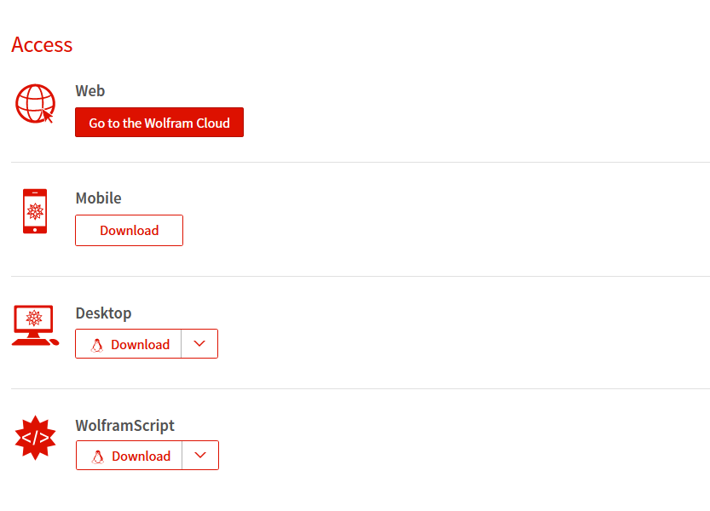Select the Mobile section title
The width and height of the screenshot is (710, 511).
pos(98,198)
